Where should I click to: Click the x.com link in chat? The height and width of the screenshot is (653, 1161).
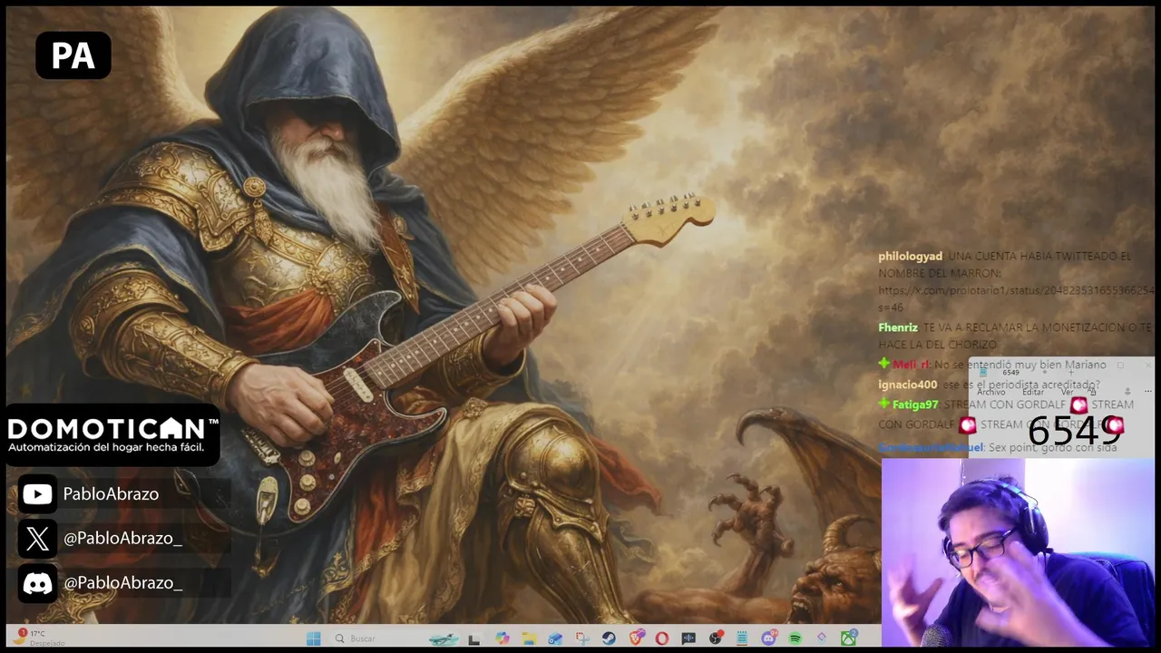click(1016, 290)
